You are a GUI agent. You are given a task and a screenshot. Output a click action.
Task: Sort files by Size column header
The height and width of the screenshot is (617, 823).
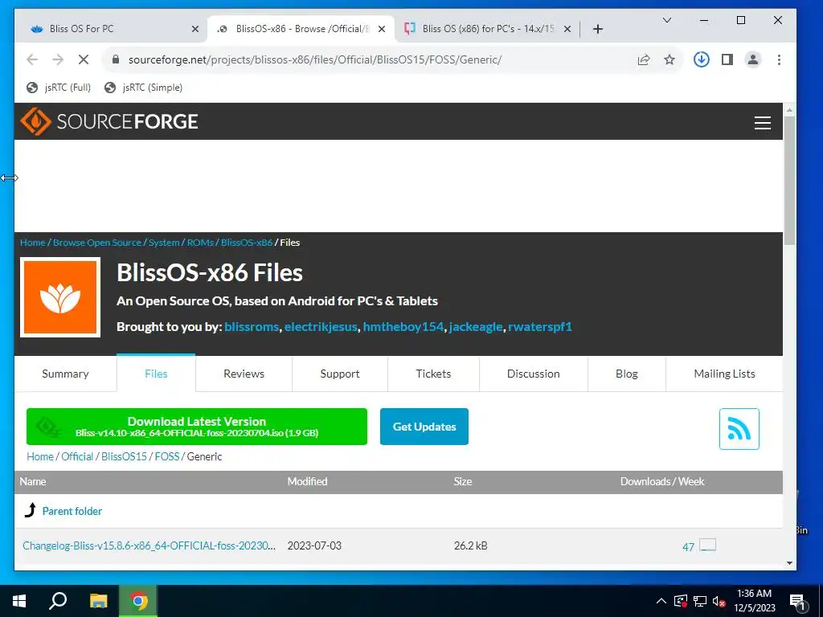[462, 481]
